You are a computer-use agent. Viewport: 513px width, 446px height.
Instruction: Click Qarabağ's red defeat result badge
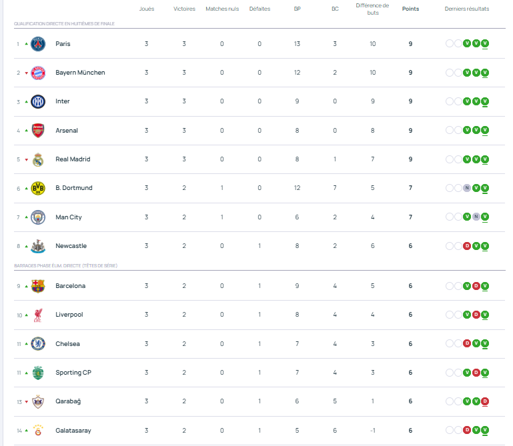tap(485, 401)
